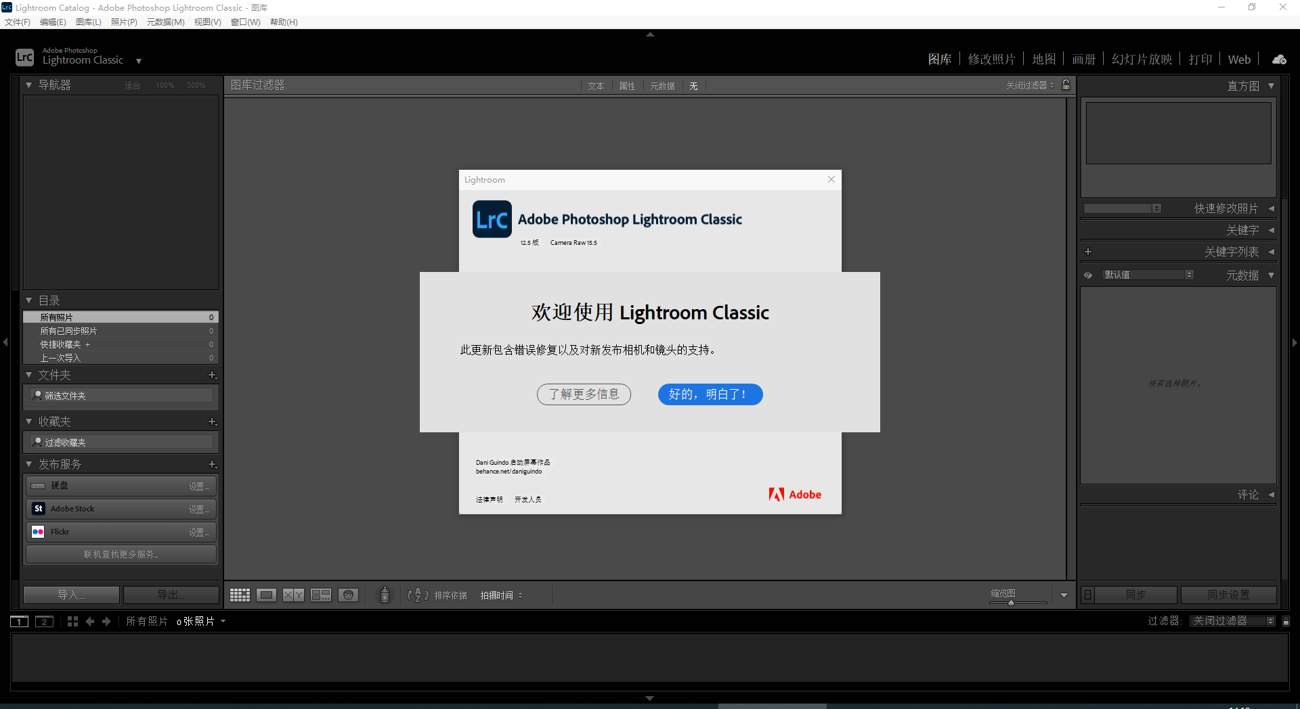
Task: Open People view using the face icon
Action: pyautogui.click(x=348, y=595)
